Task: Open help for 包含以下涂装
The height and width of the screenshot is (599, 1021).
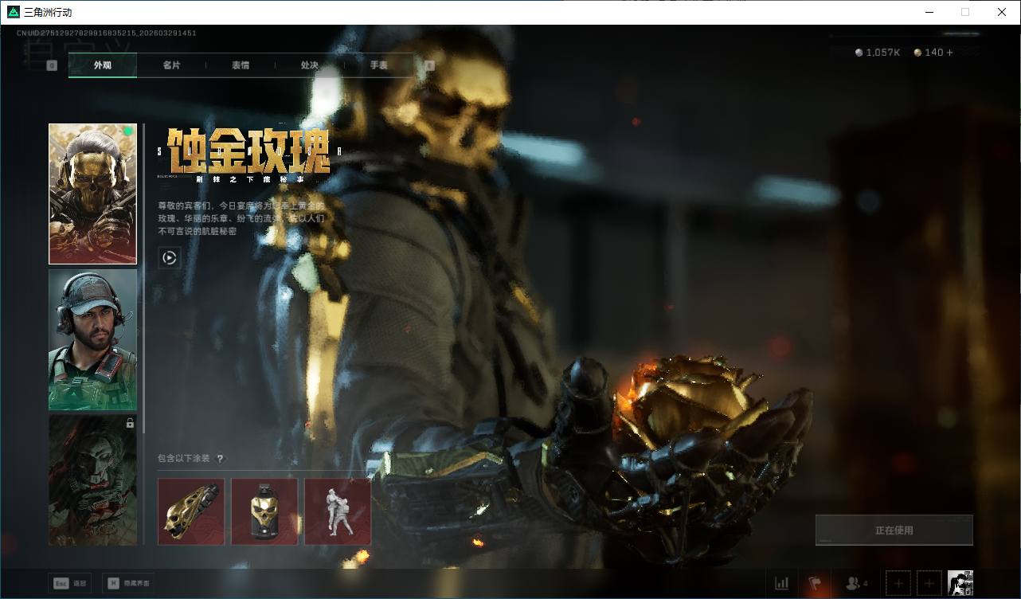Action: click(x=221, y=459)
